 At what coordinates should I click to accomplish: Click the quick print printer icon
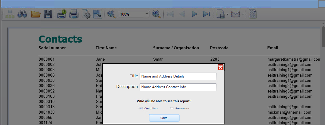73,14
